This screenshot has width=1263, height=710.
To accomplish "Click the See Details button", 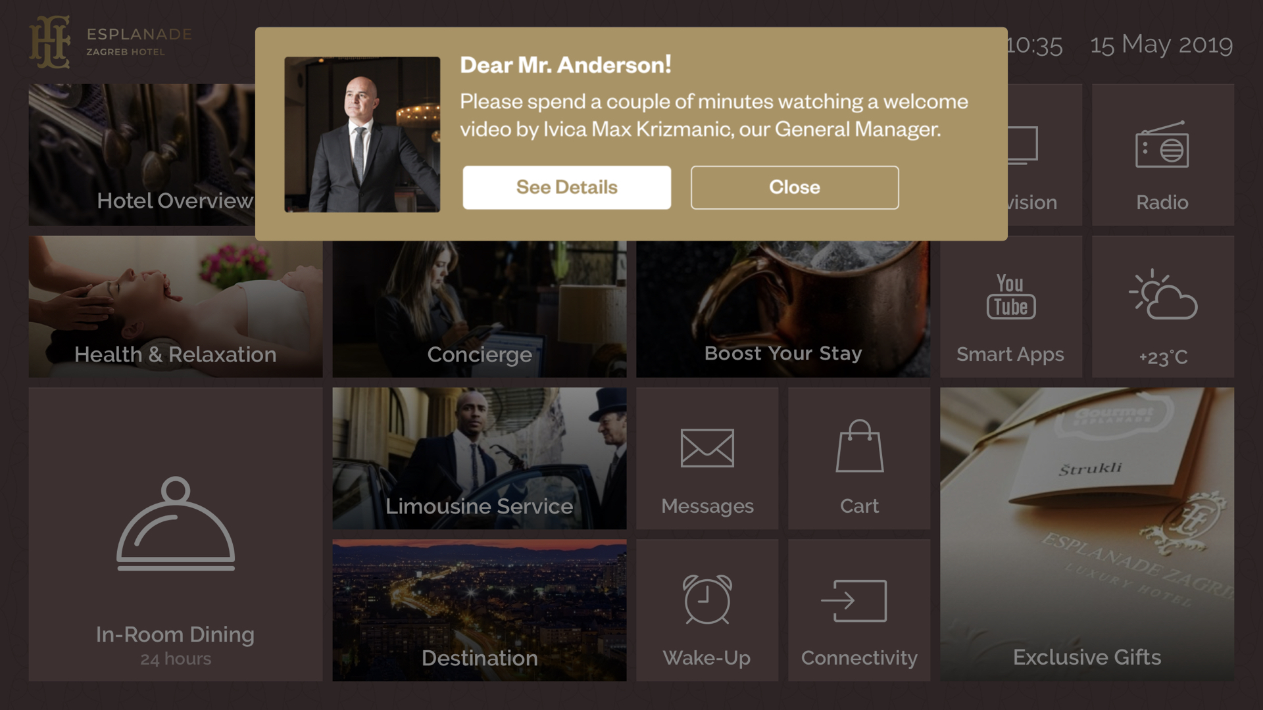I will pos(567,187).
